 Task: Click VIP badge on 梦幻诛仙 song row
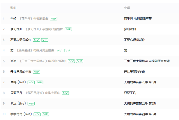(68, 29)
